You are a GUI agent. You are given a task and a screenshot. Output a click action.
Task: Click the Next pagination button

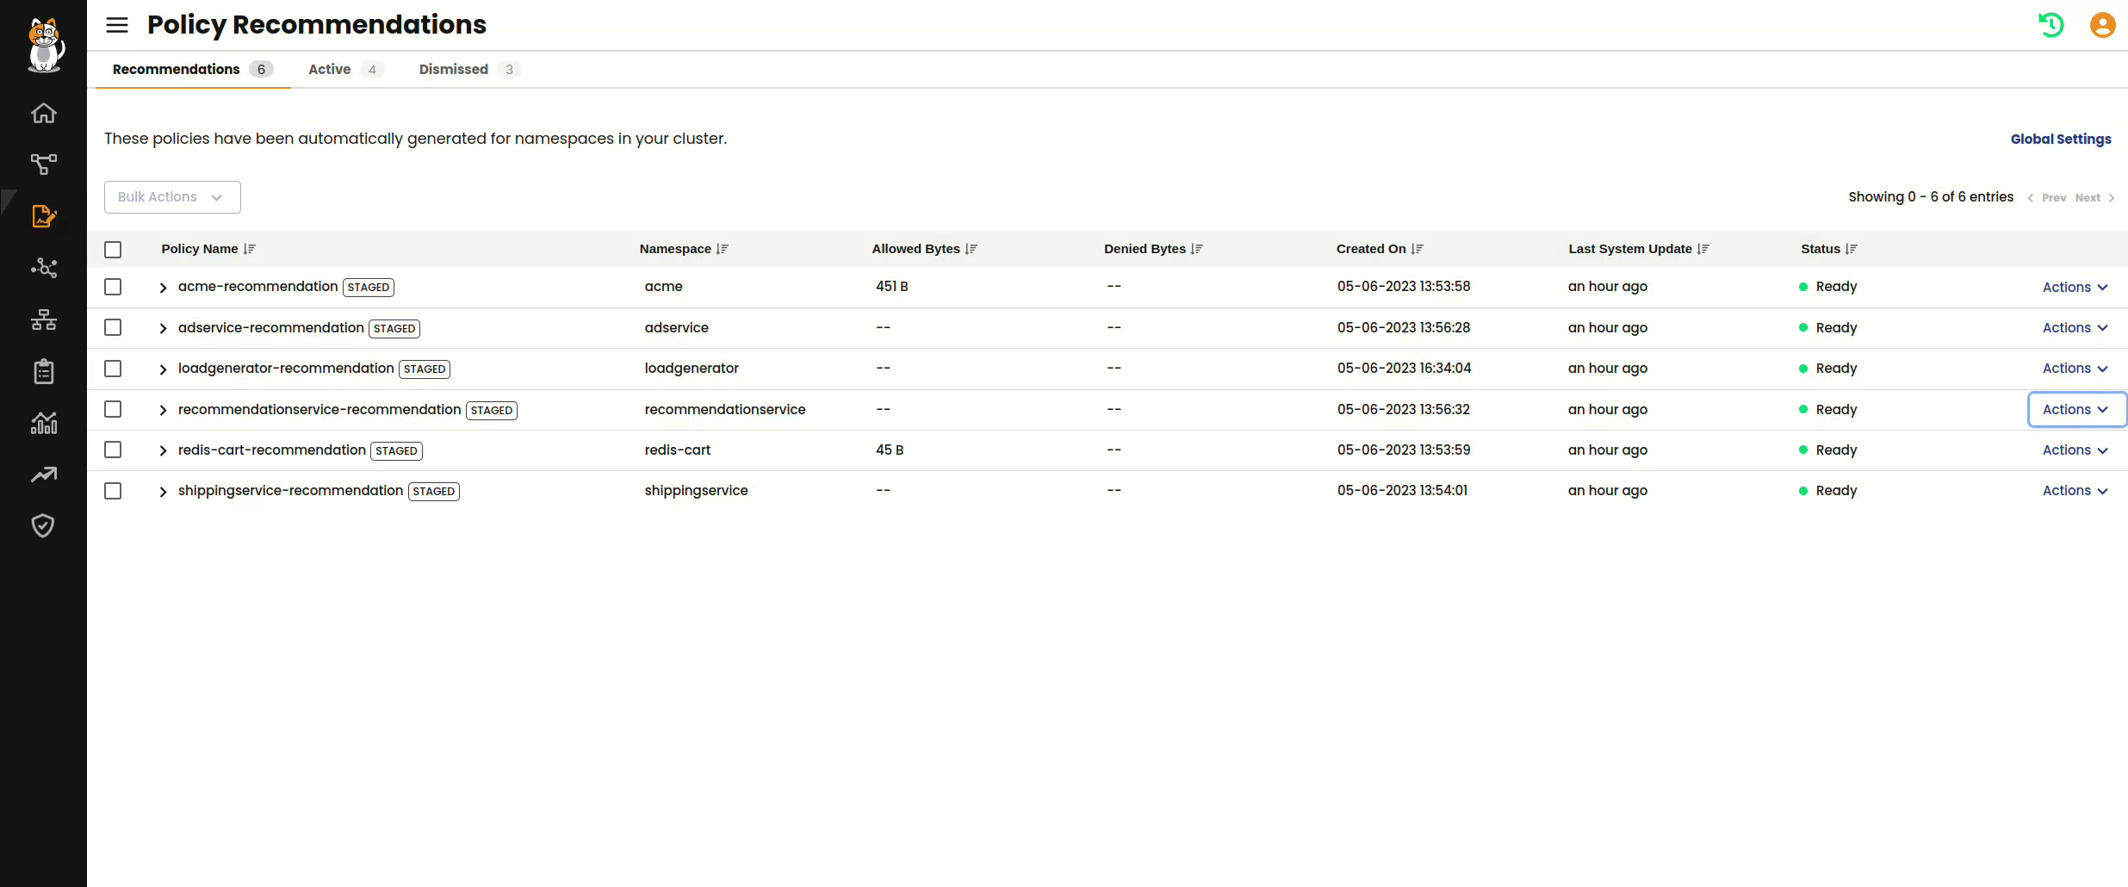[x=2094, y=198]
